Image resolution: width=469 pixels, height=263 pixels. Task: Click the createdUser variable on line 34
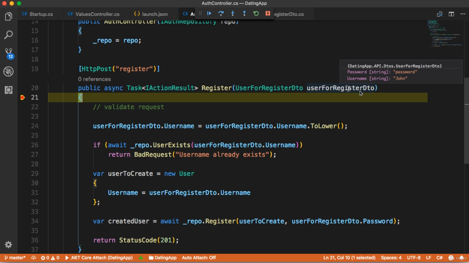click(x=129, y=221)
